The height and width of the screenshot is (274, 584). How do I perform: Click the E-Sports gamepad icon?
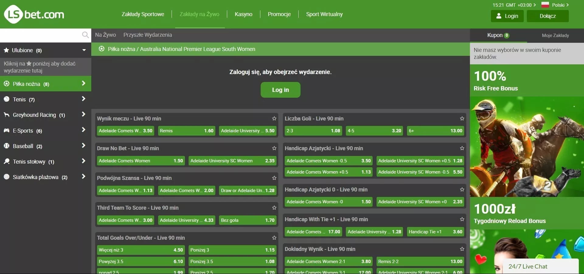click(x=6, y=130)
